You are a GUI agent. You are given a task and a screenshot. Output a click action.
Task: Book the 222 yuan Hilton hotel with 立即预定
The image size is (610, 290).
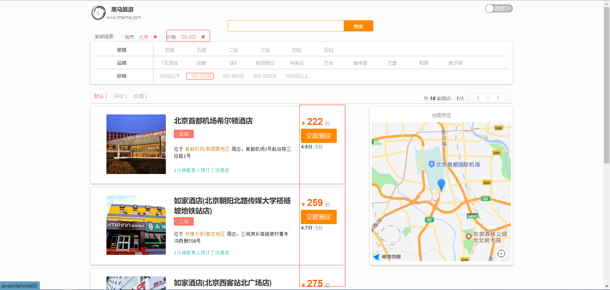click(x=319, y=136)
